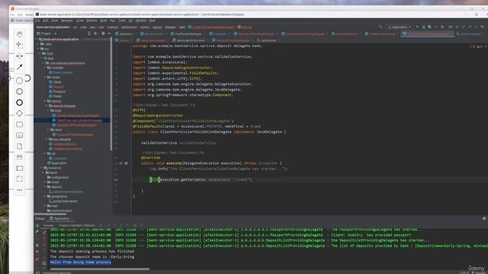This screenshot has width=488, height=274.
Task: Click 'The deposit opening process has finished' line
Action: tap(92, 251)
